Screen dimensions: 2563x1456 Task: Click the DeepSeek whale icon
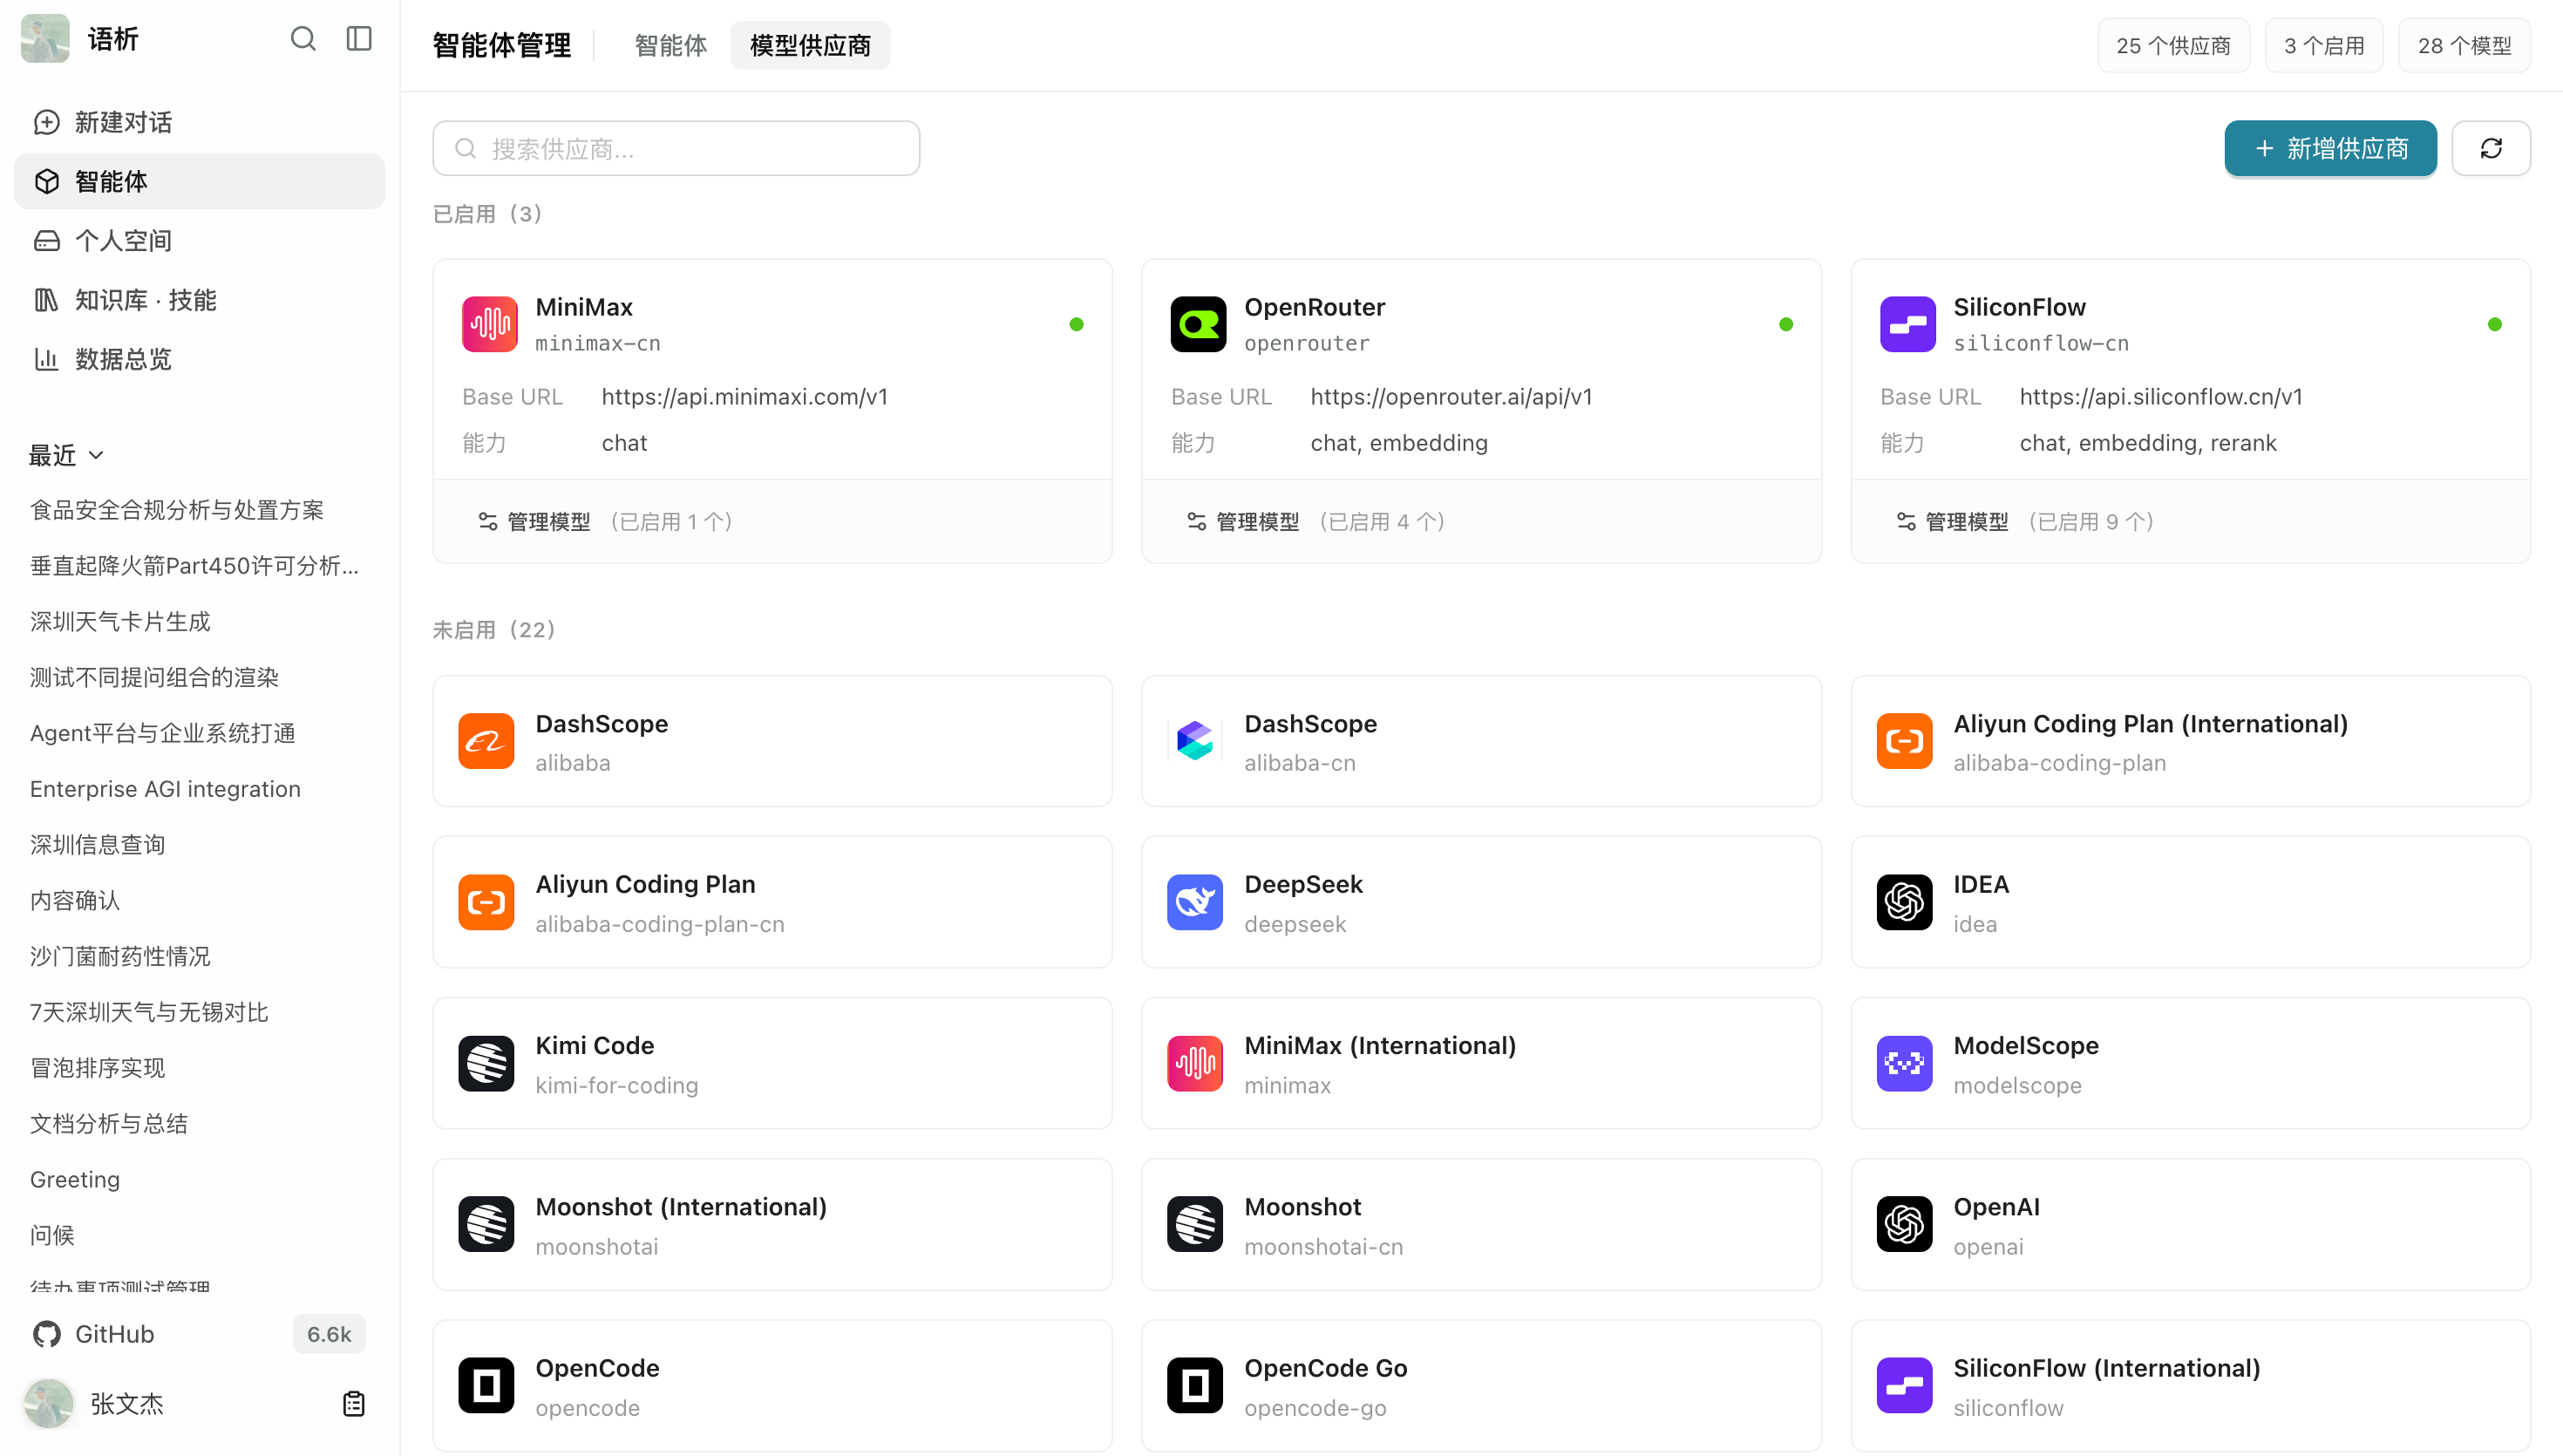1194,902
